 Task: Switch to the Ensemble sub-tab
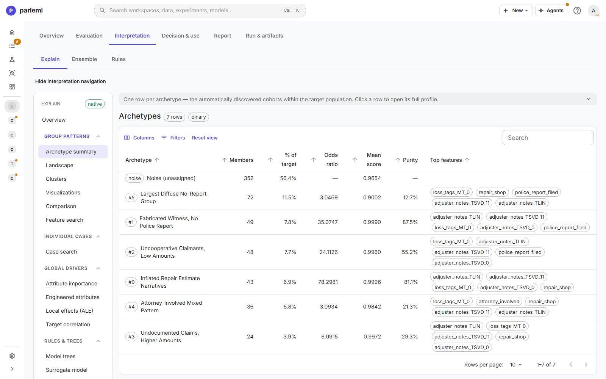[84, 59]
